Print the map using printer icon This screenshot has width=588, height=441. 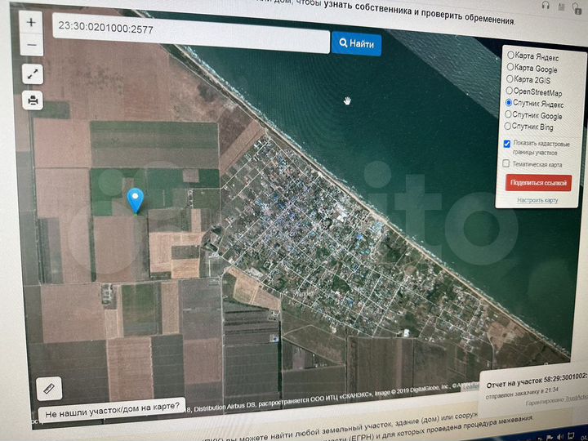point(33,100)
